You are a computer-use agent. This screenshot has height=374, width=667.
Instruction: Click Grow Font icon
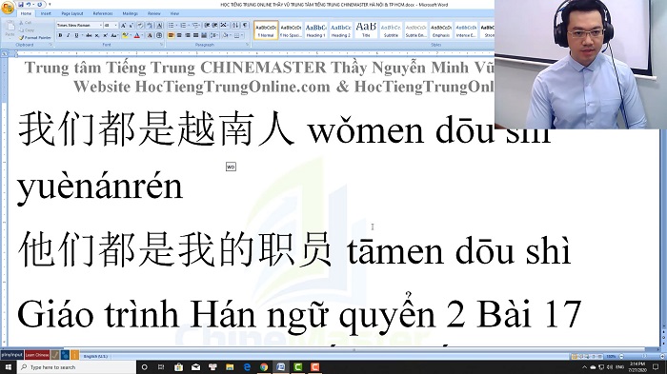[x=123, y=25]
